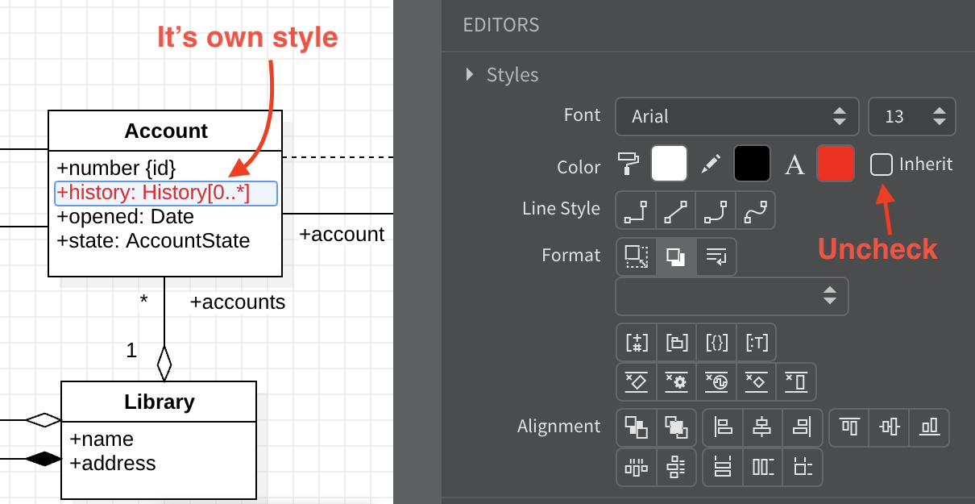Open the red font color swatch
Image resolution: width=975 pixels, height=504 pixels.
coord(835,165)
